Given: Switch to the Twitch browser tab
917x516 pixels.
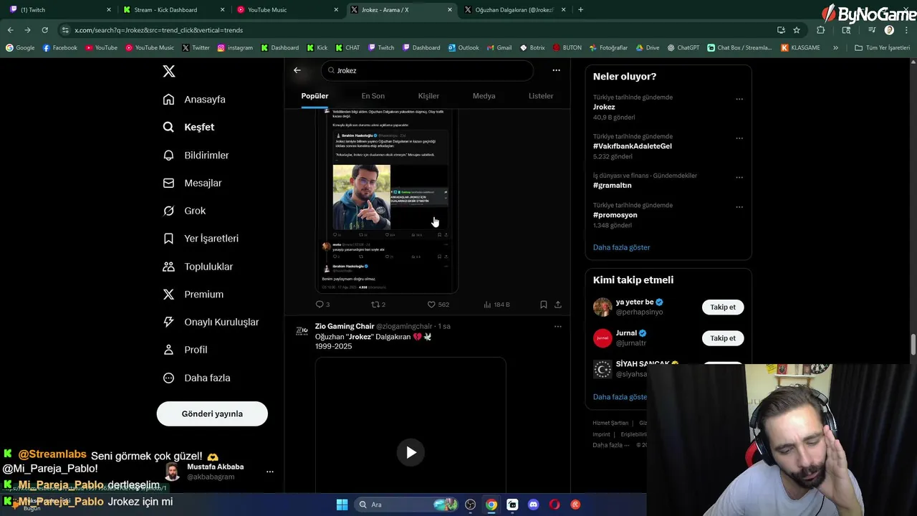Looking at the screenshot, I should click(60, 10).
